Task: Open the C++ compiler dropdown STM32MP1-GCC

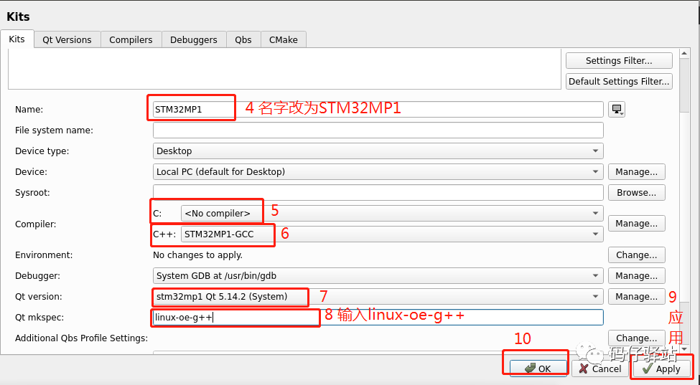Action: pos(392,234)
